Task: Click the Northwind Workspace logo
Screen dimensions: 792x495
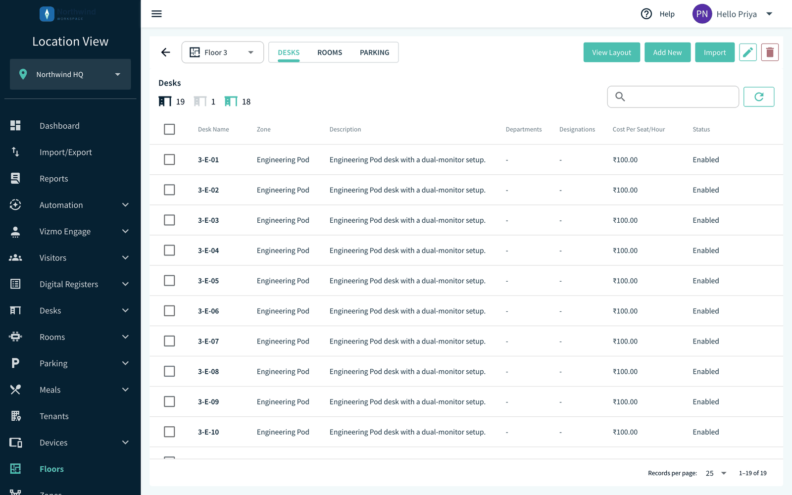Action: 68,14
